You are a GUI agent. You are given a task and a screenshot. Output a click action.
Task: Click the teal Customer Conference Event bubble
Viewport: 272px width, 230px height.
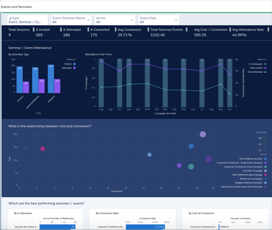(191, 166)
